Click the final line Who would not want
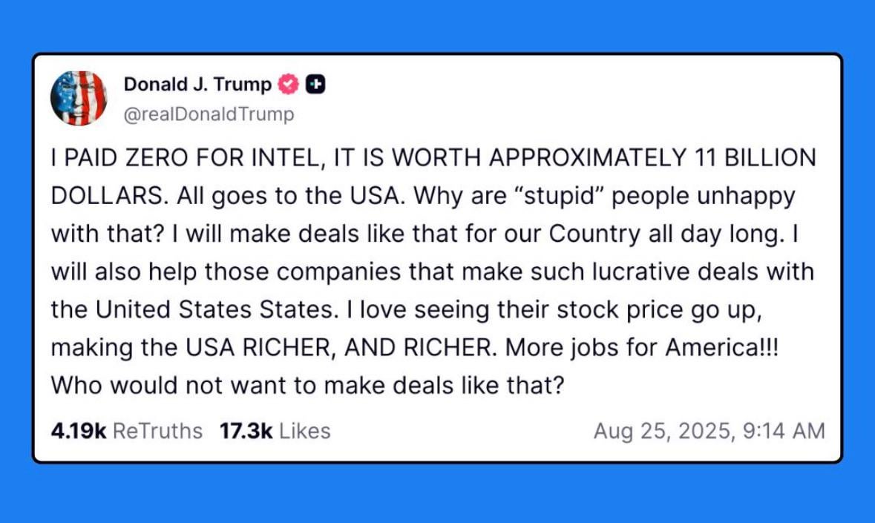Image resolution: width=875 pixels, height=523 pixels. click(307, 385)
